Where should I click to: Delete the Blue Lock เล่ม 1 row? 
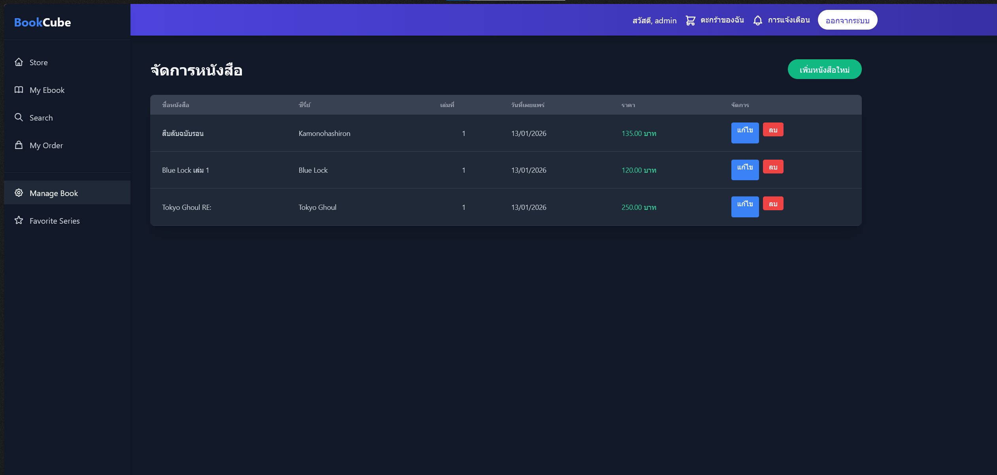[x=773, y=167]
